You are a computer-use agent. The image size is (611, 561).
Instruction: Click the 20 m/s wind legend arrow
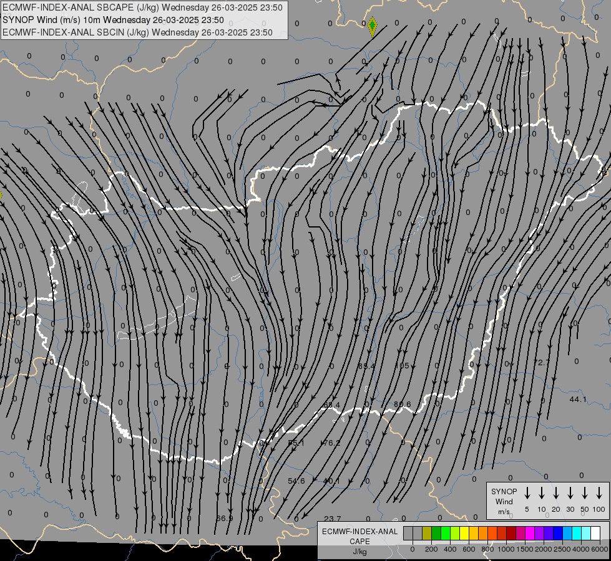556,493
